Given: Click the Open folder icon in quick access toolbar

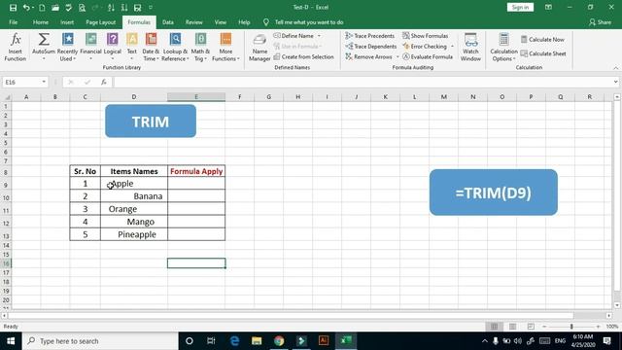Looking at the screenshot, I should tap(55, 8).
